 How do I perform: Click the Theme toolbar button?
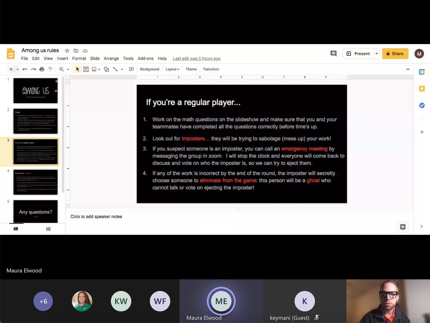click(x=191, y=69)
